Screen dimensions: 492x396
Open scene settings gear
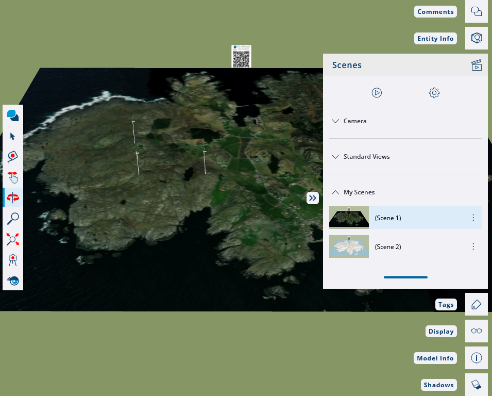(434, 93)
